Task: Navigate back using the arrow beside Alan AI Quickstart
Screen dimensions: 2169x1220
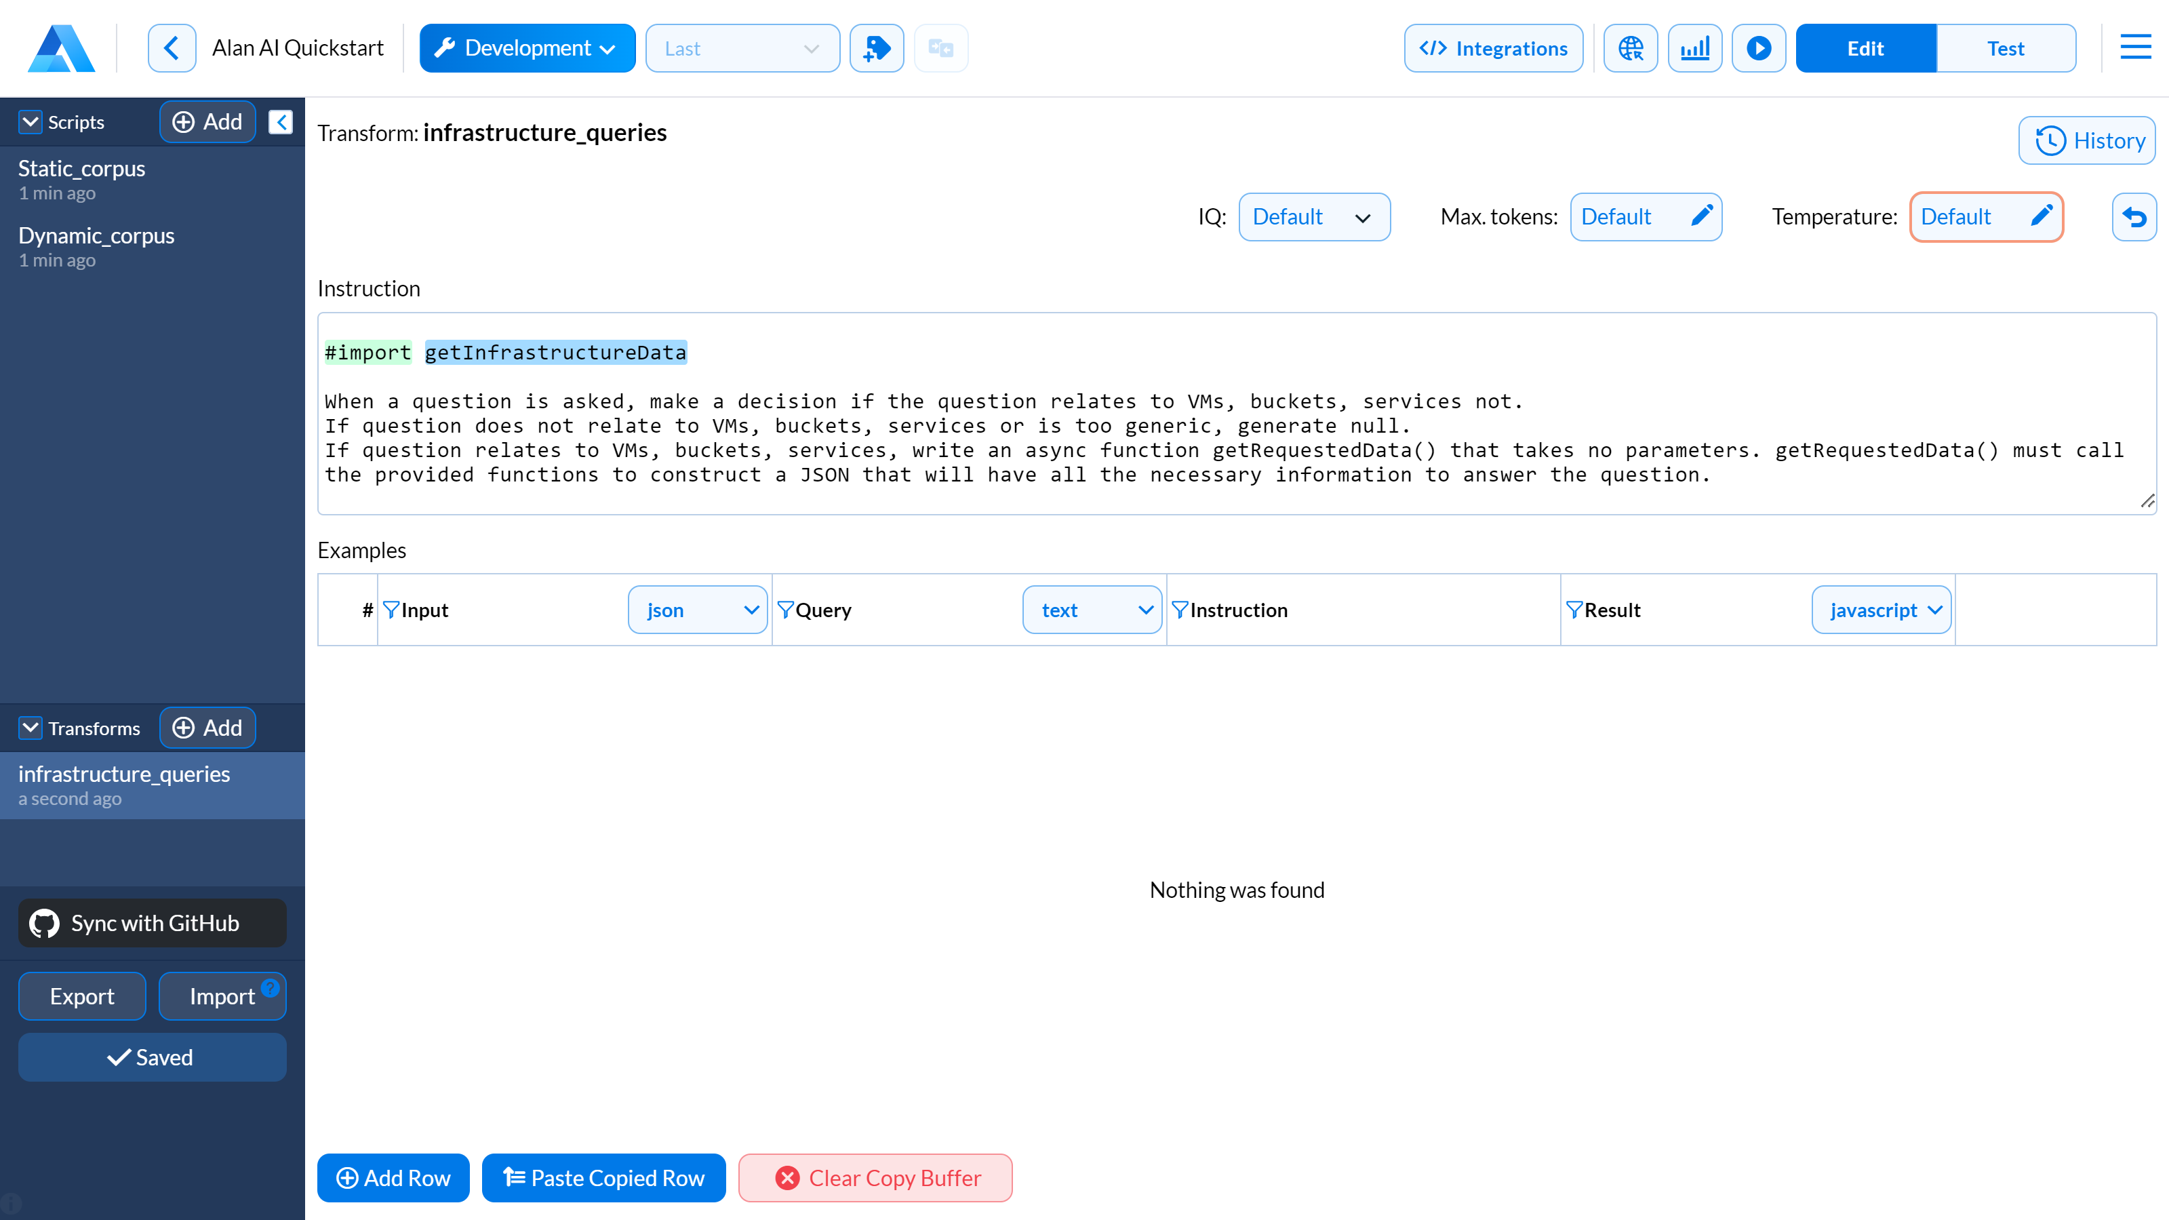Action: [x=172, y=47]
